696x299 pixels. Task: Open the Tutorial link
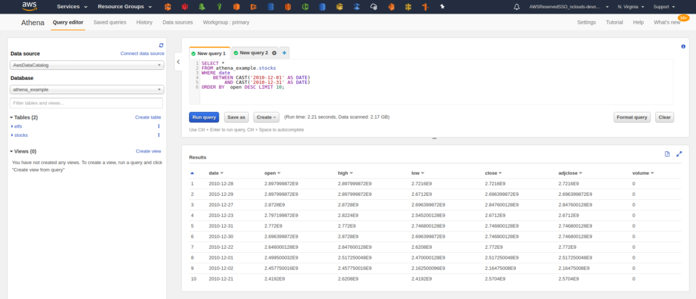click(x=614, y=22)
